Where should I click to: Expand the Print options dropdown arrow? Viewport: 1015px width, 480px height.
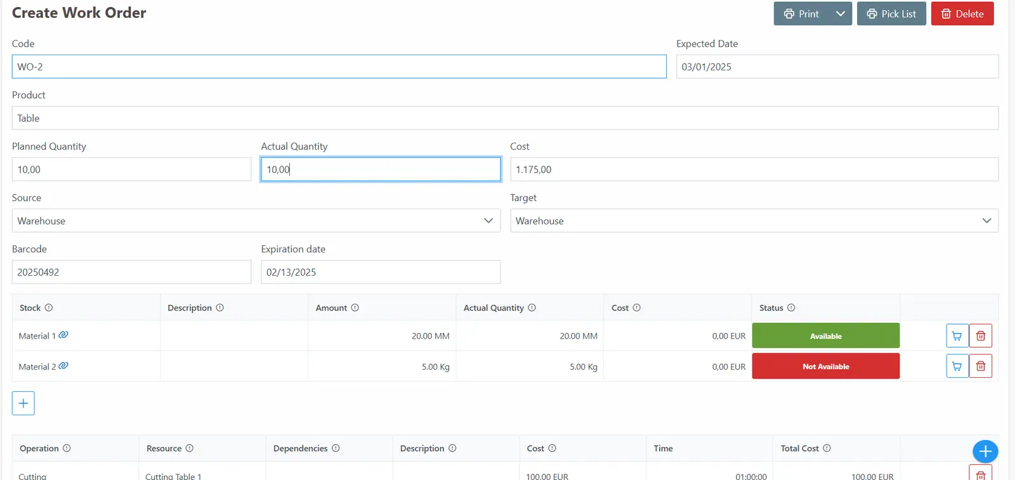[x=841, y=14]
